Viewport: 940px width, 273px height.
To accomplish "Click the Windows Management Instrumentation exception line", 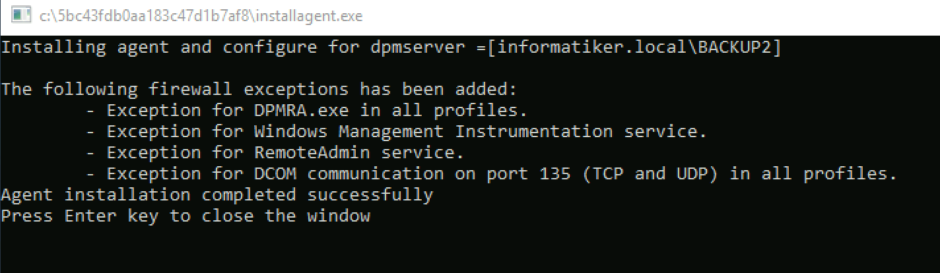I will 397,132.
